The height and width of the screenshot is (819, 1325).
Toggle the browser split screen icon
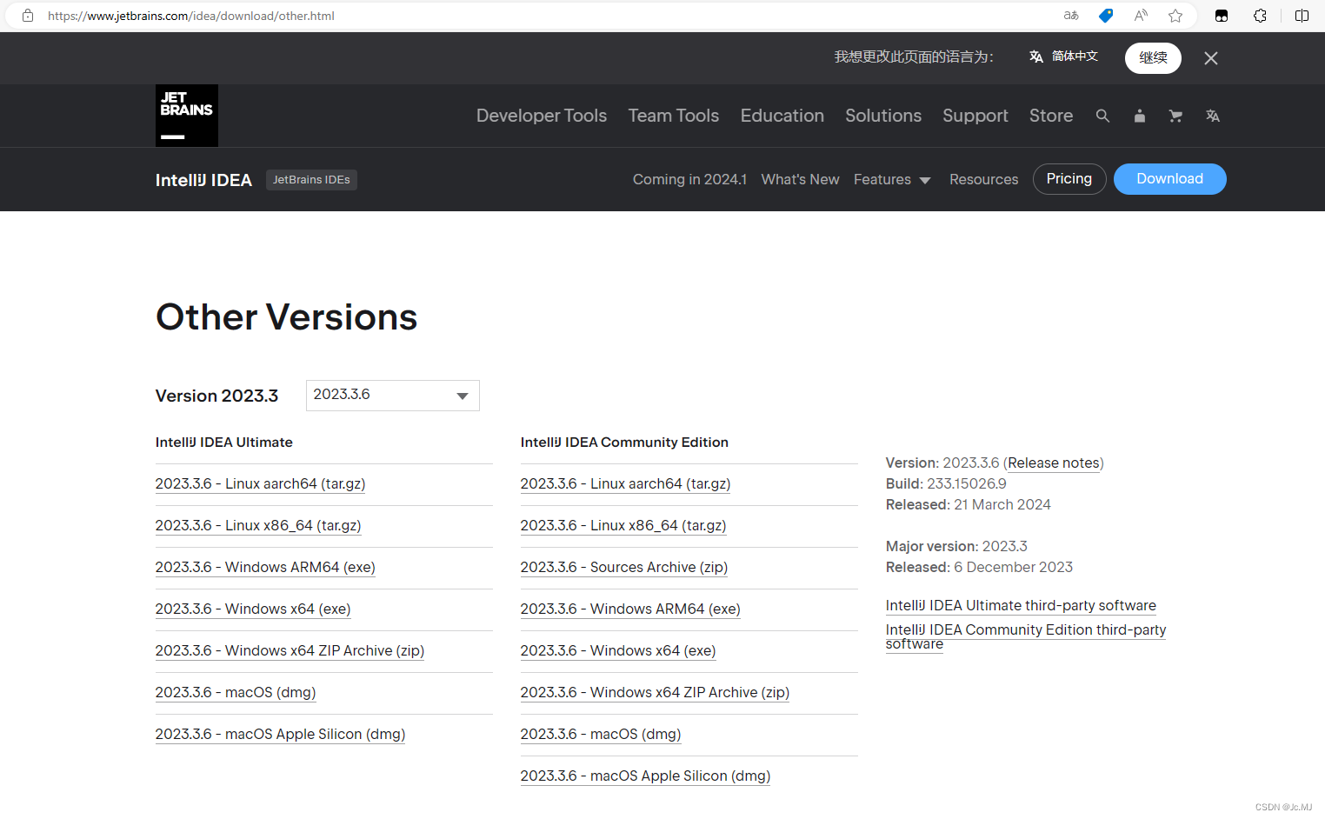[1302, 16]
